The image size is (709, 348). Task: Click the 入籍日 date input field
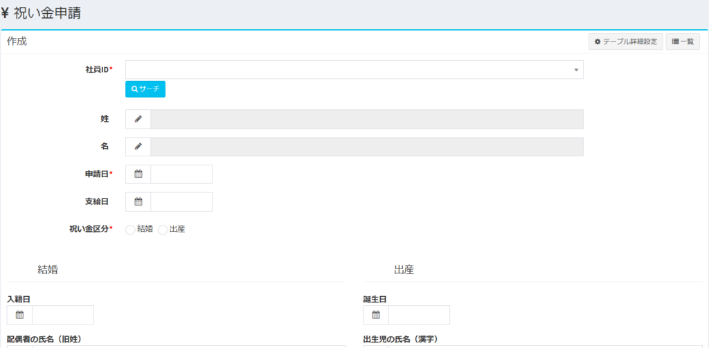(x=63, y=315)
